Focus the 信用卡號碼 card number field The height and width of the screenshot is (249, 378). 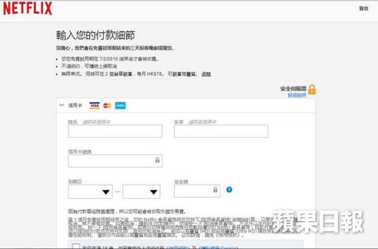click(x=115, y=161)
